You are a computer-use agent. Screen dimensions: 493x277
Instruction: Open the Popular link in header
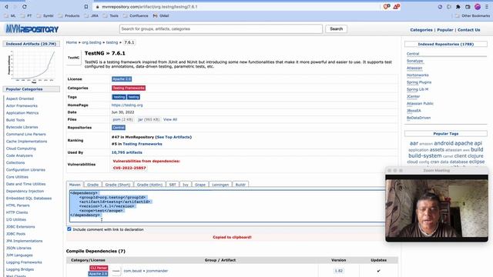point(445,30)
